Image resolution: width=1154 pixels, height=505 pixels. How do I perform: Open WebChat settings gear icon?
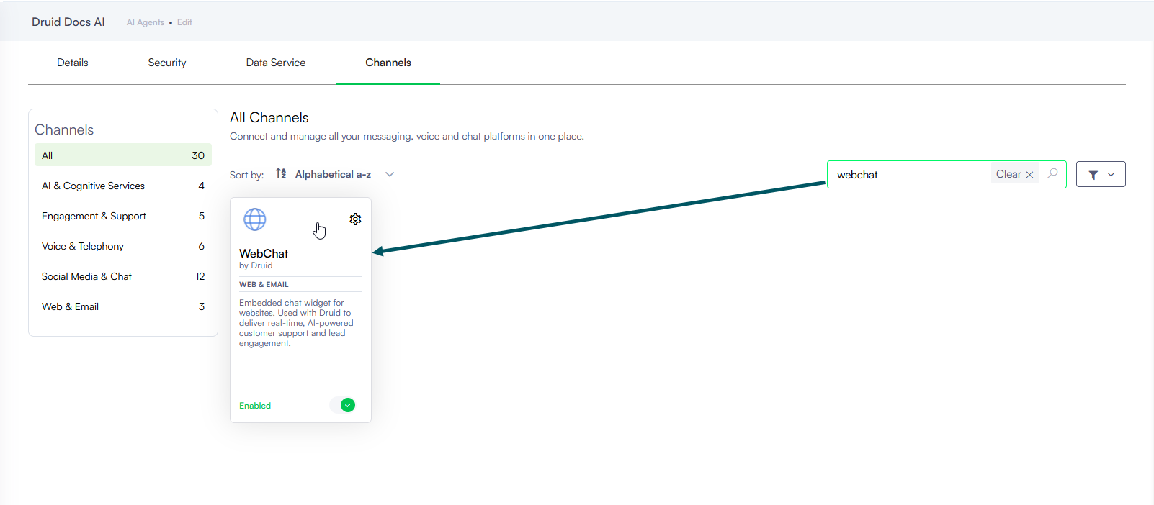pos(355,219)
